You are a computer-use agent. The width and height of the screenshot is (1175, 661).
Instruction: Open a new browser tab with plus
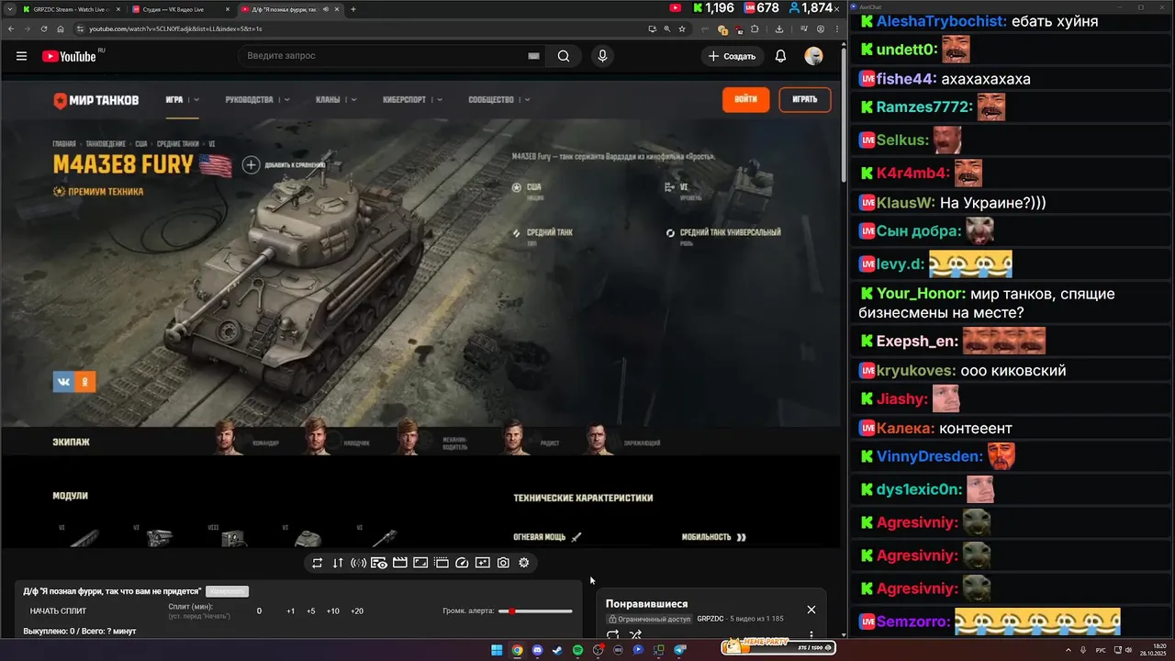(x=353, y=9)
